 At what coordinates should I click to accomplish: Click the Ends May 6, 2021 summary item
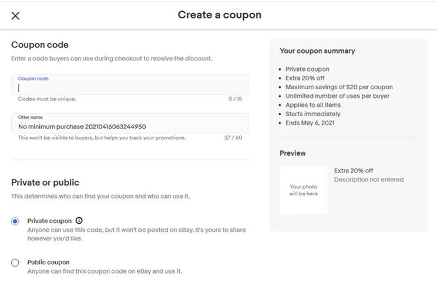pyautogui.click(x=310, y=123)
